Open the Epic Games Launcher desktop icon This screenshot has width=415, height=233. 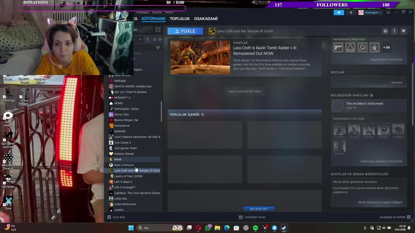pyautogui.click(x=8, y=140)
